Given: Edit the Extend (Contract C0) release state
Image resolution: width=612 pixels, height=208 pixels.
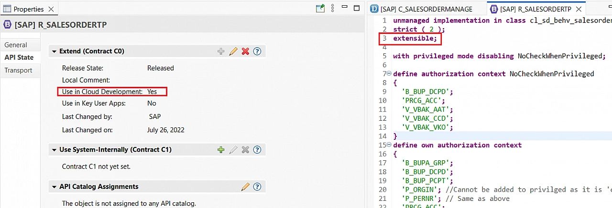Looking at the screenshot, I should click(x=233, y=51).
